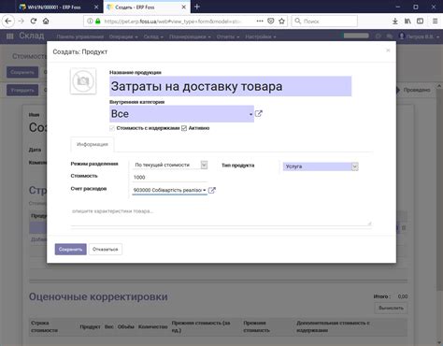Open the ERP apps grid icon

point(9,36)
